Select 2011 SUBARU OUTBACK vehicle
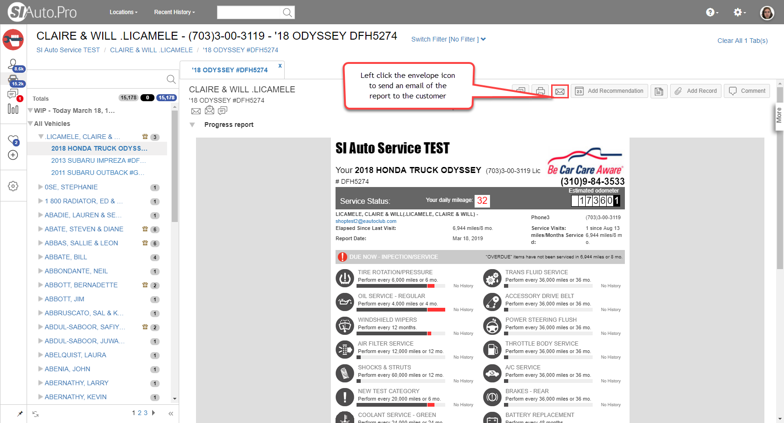Viewport: 784px width, 423px height. click(98, 173)
